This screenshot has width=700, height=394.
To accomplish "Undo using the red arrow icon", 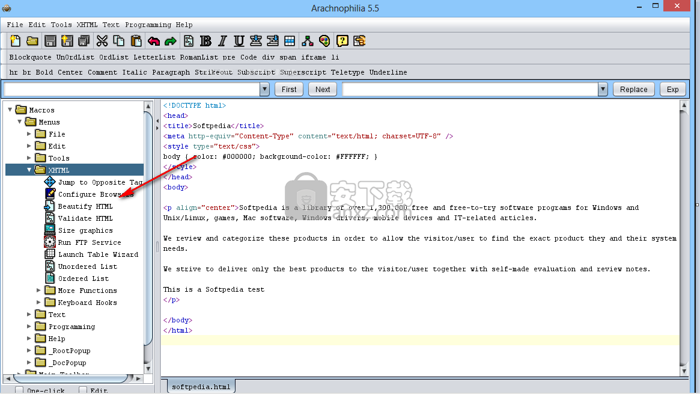I will (154, 41).
